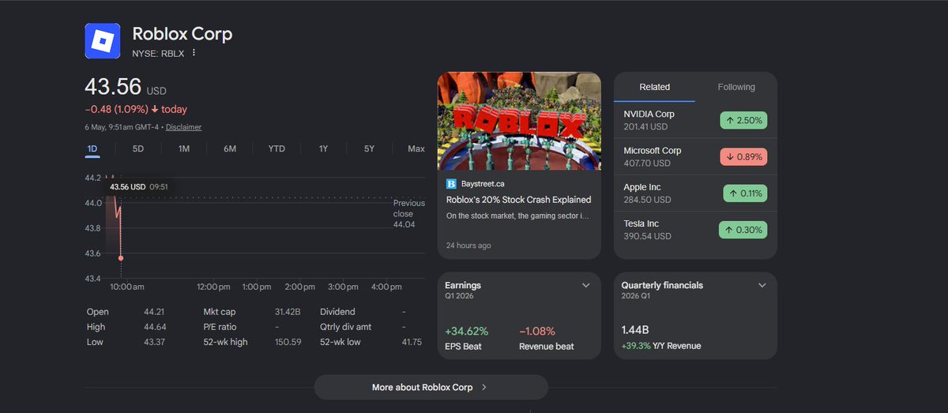Click the chart's current price point marker
Screen dimensions: 948x413
point(121,258)
